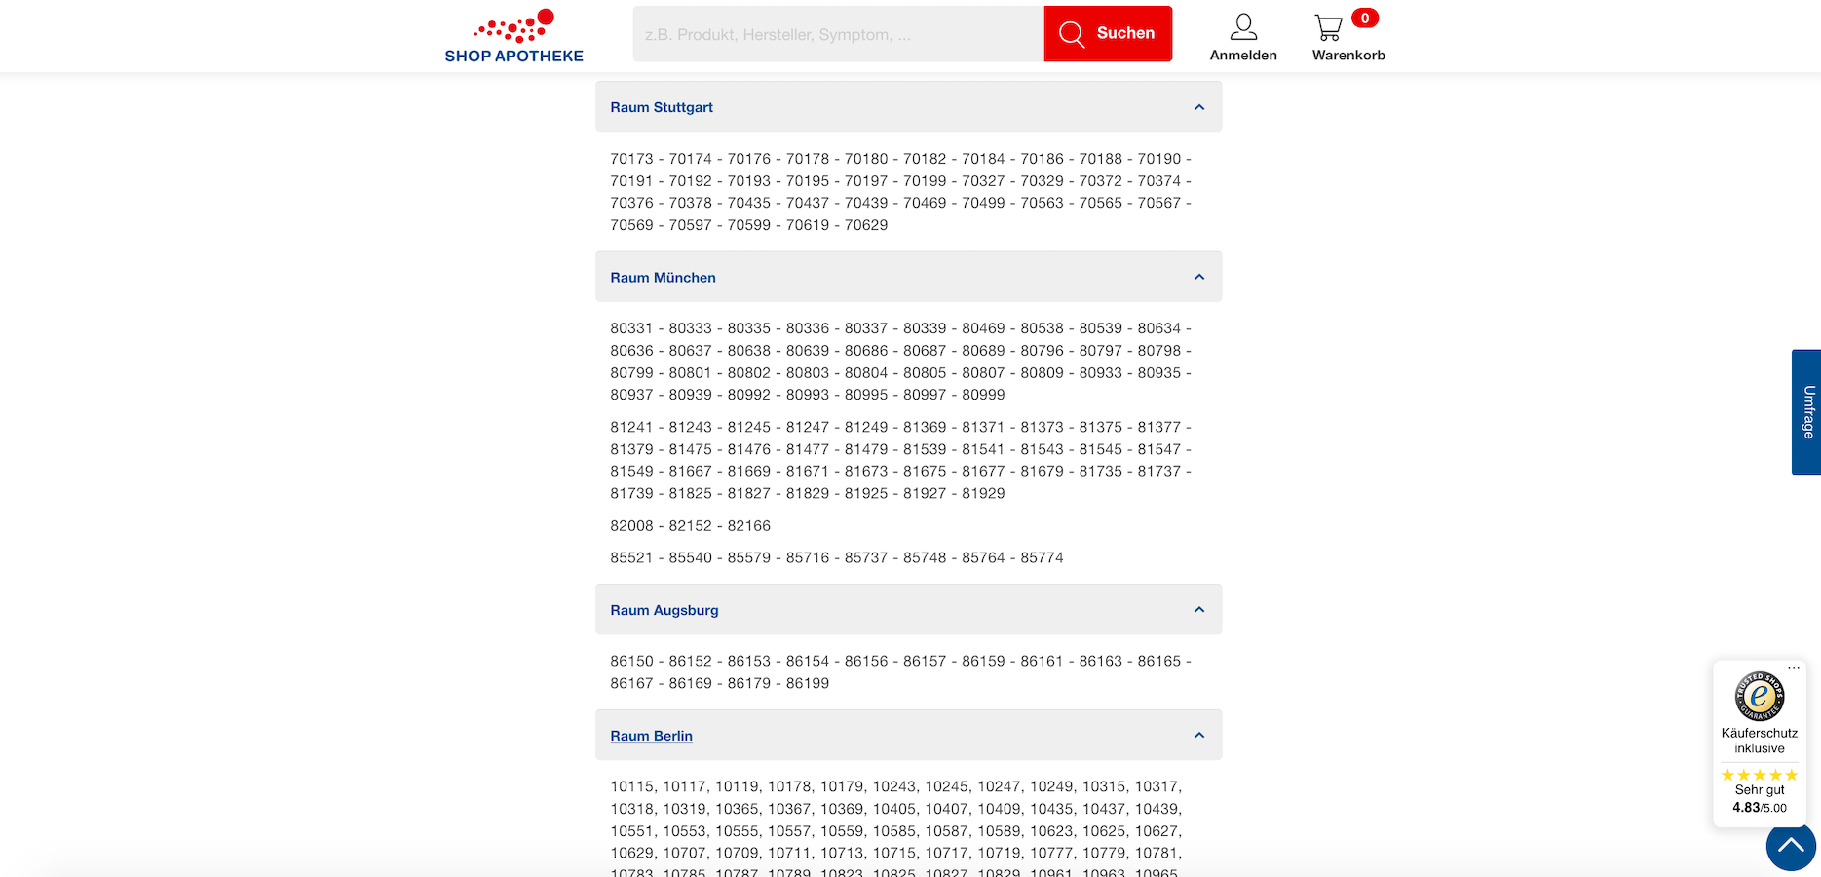Image resolution: width=1821 pixels, height=877 pixels.
Task: Click the Shop Apotheke logo
Action: coord(513,37)
